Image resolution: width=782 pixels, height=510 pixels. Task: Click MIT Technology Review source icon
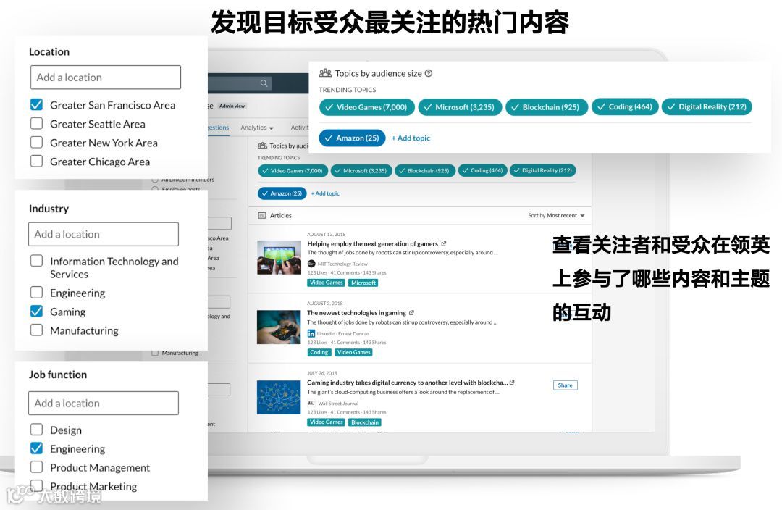311,264
